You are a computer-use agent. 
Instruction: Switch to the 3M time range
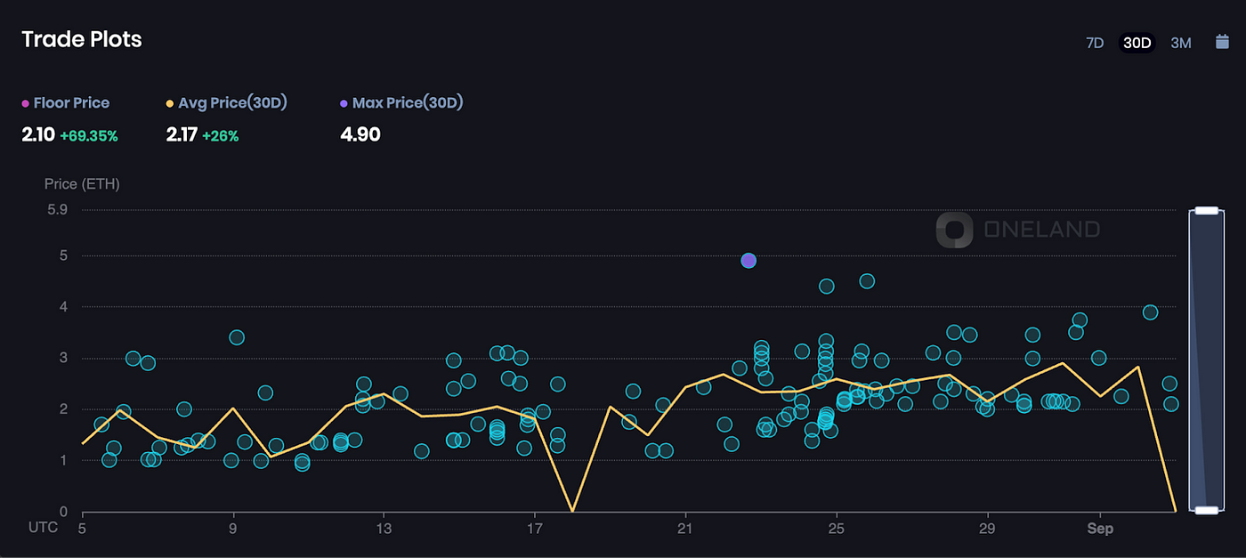coord(1180,43)
